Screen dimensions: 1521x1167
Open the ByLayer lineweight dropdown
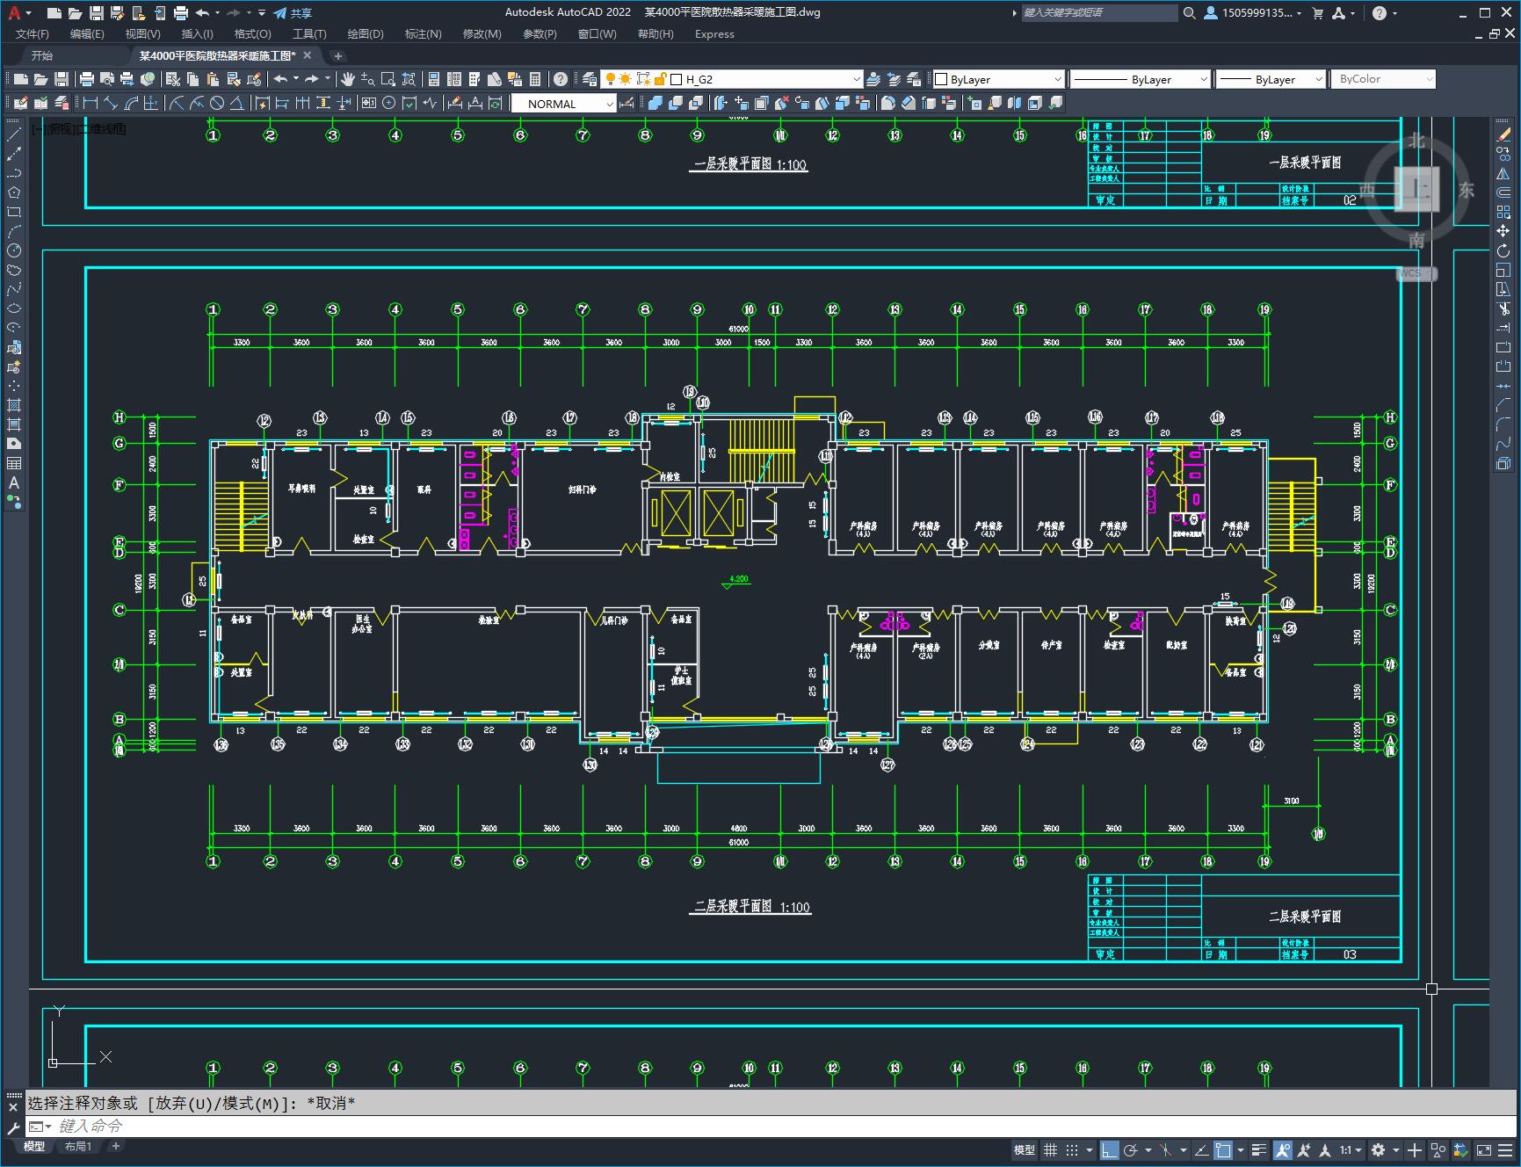(x=1271, y=79)
